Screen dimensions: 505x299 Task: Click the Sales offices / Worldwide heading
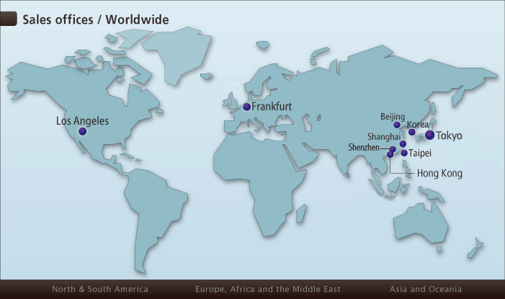pos(95,19)
